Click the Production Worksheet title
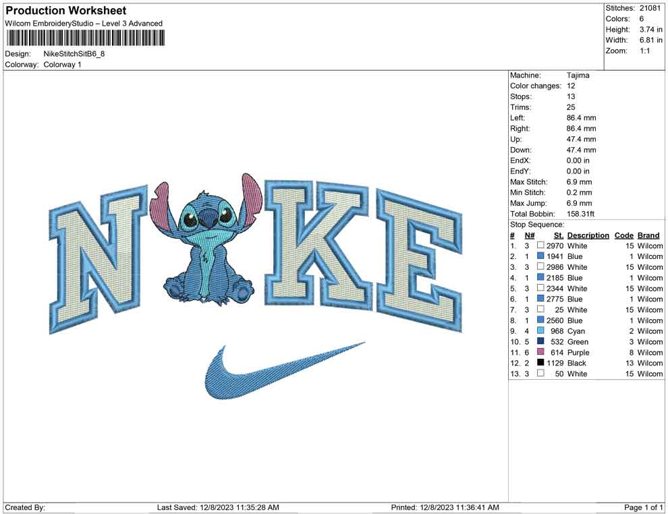 click(66, 11)
